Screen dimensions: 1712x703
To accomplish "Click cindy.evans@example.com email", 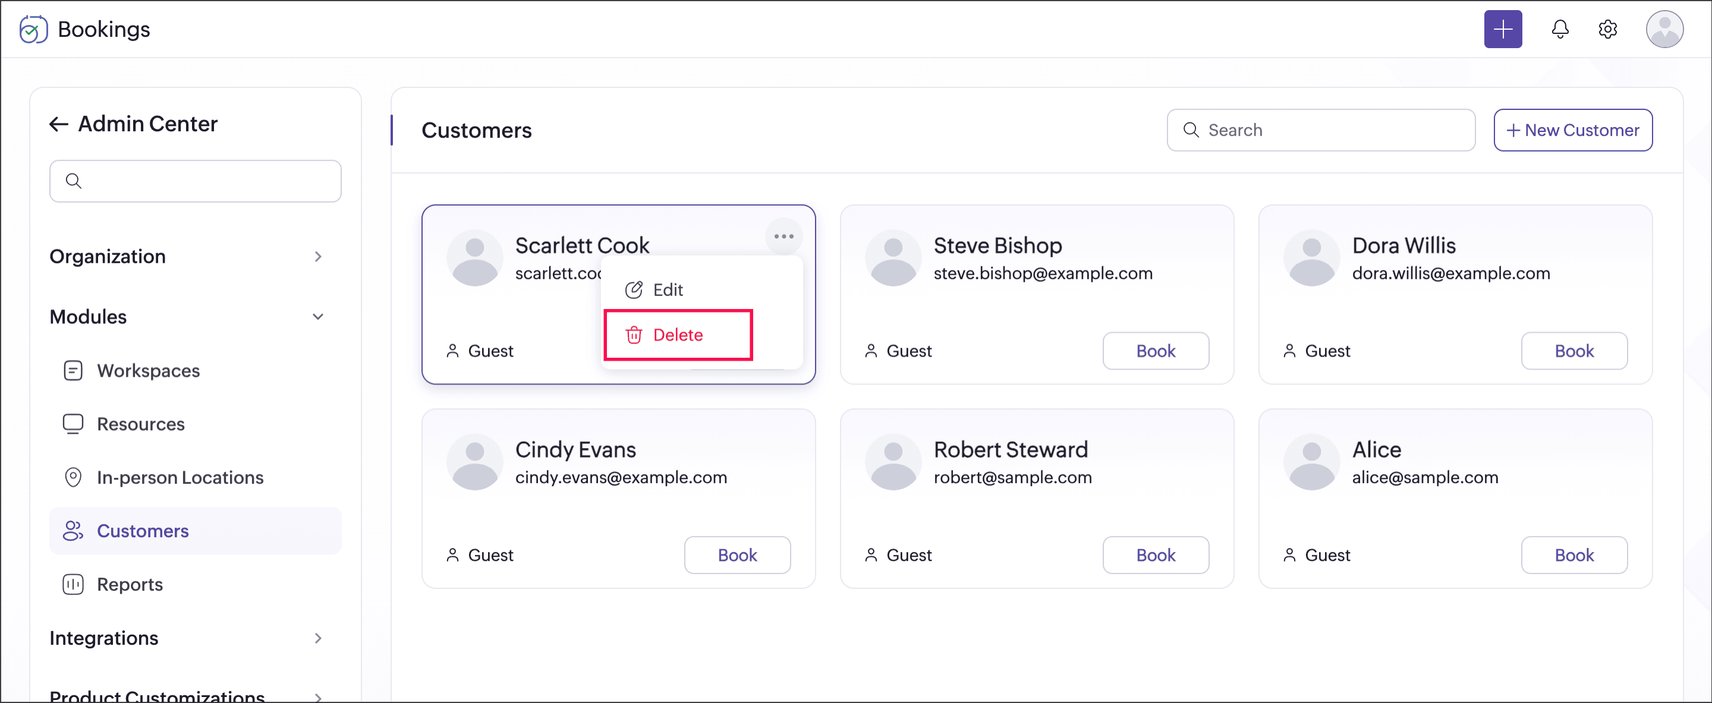I will point(621,477).
